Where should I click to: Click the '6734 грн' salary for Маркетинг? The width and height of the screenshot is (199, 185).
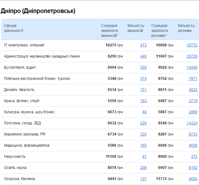[115, 134]
